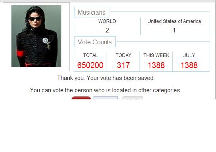Click the world rank number 2
The height and width of the screenshot is (152, 216).
click(107, 30)
